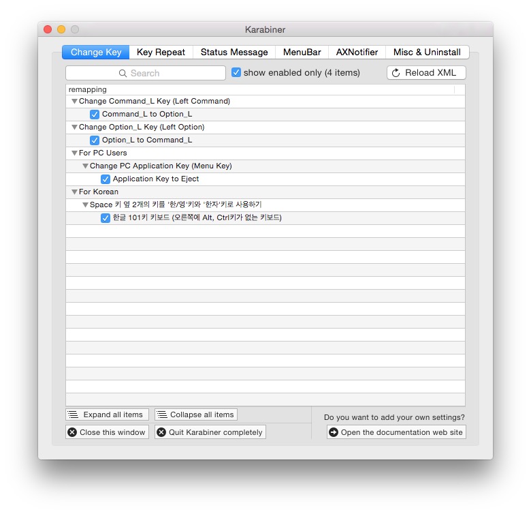531x514 pixels.
Task: Select the MenuBar tab
Action: pyautogui.click(x=302, y=52)
